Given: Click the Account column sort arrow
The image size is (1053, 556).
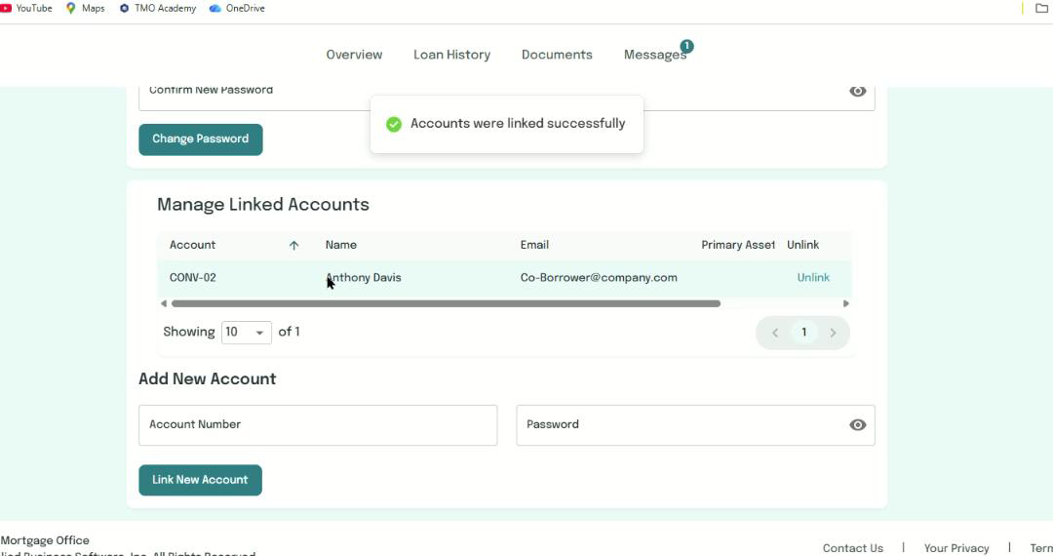Looking at the screenshot, I should pyautogui.click(x=293, y=246).
